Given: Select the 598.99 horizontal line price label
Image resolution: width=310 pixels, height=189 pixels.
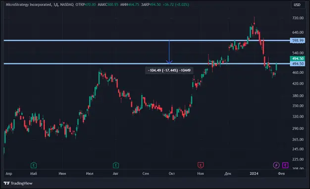Looking at the screenshot, I should [x=298, y=41].
